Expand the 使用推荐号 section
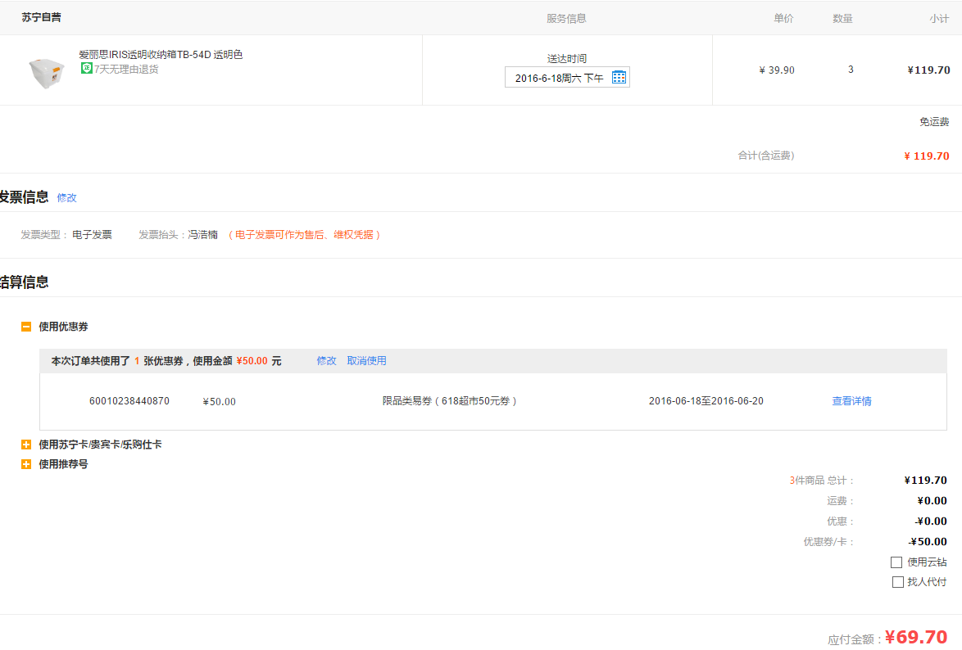 coord(25,464)
